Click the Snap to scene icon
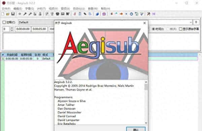Image resolution: width=202 pixels, height=131 pixels. click(x=63, y=14)
